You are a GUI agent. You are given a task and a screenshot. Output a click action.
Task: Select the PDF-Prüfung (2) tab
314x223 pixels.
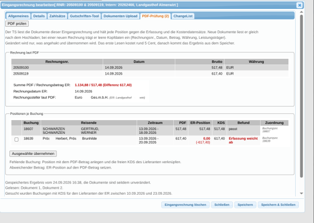point(155,16)
